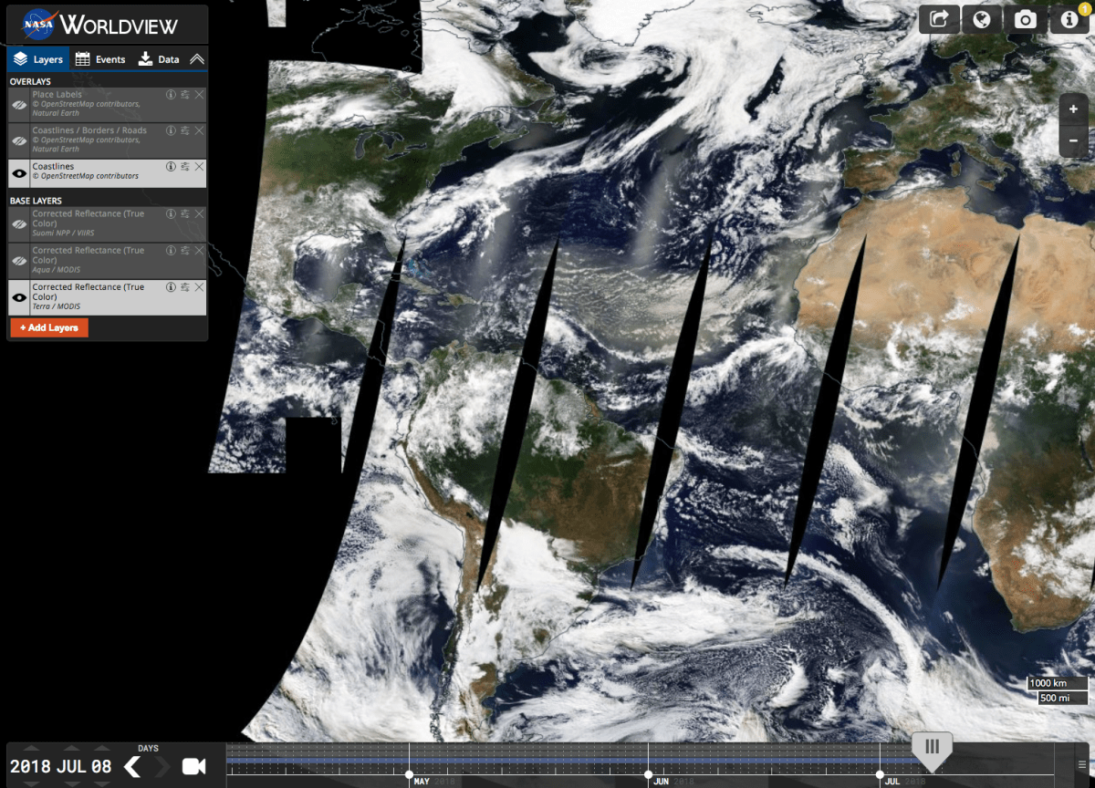The image size is (1095, 788).
Task: Zoom out the map with minus button
Action: 1073,140
